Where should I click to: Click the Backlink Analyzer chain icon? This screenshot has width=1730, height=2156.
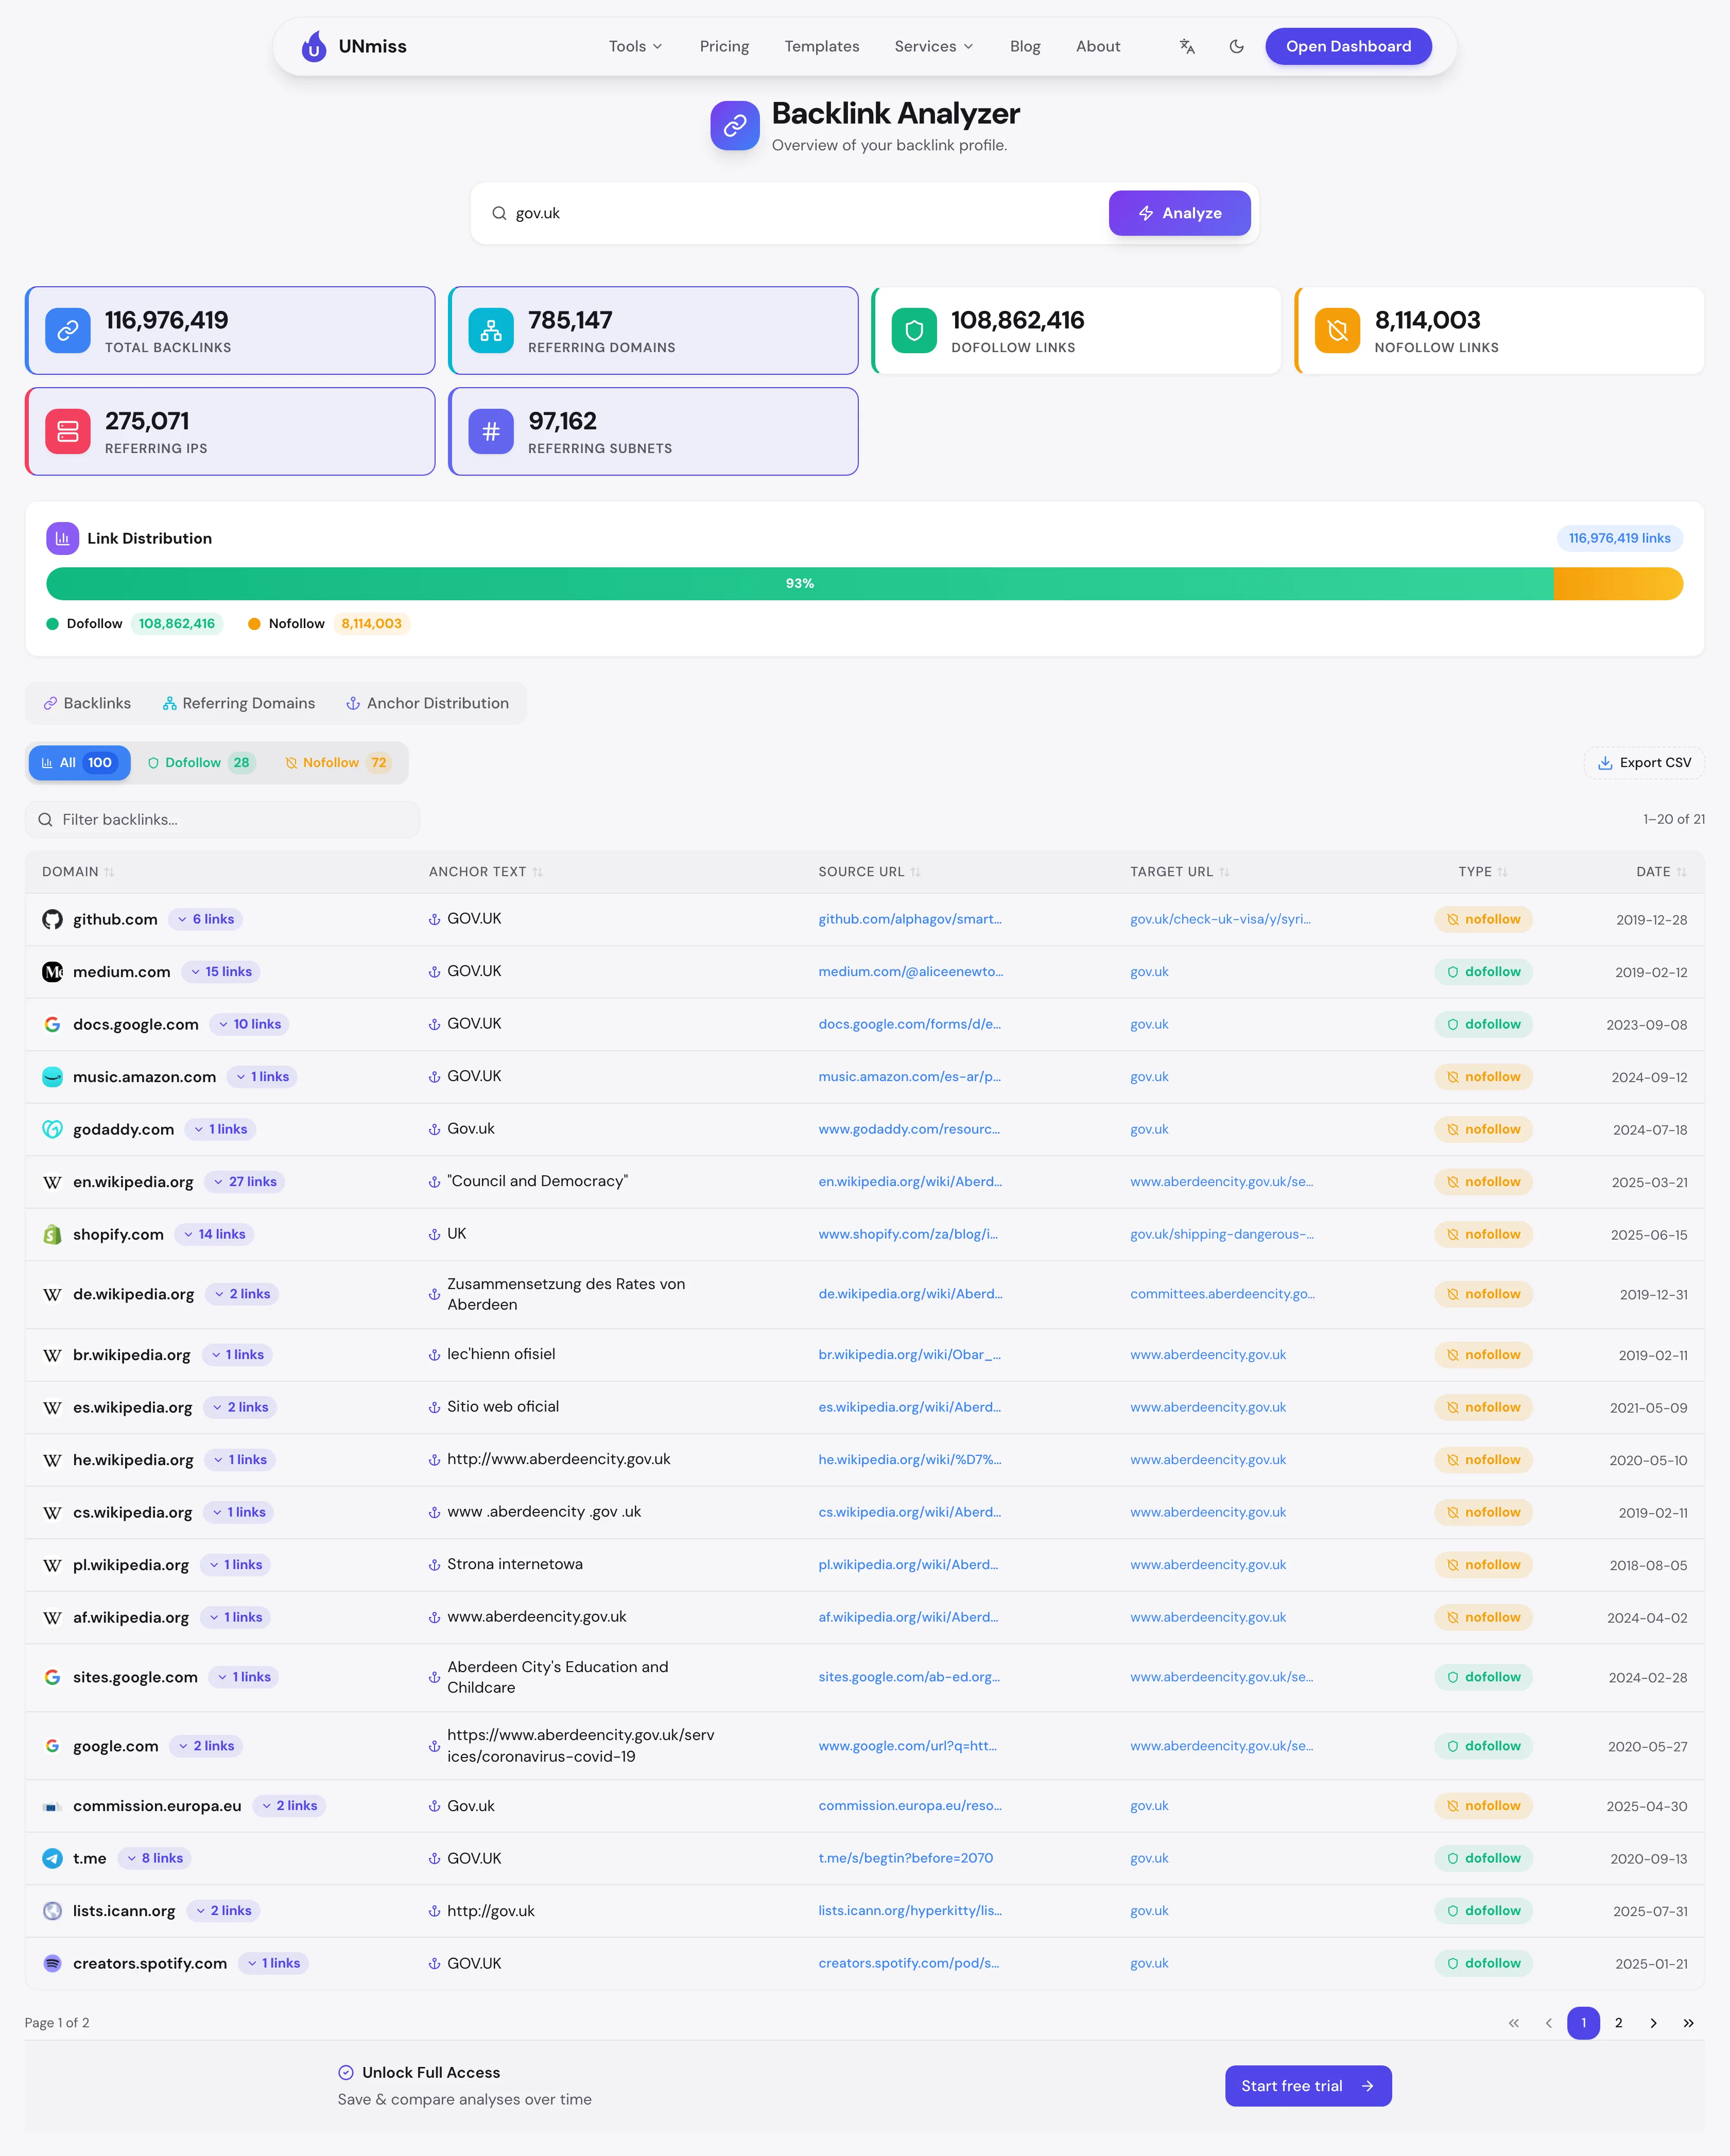tap(735, 125)
